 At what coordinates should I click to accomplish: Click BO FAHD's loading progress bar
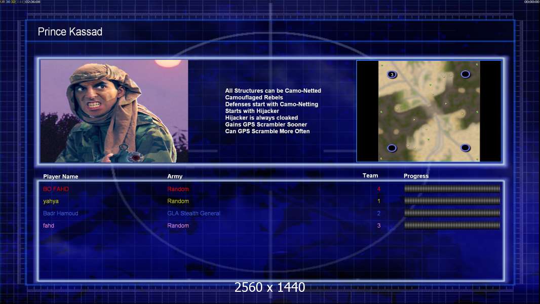point(452,188)
